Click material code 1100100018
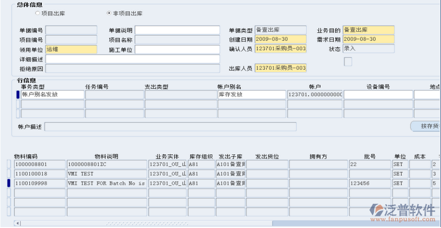441x228 pixels. [40, 174]
